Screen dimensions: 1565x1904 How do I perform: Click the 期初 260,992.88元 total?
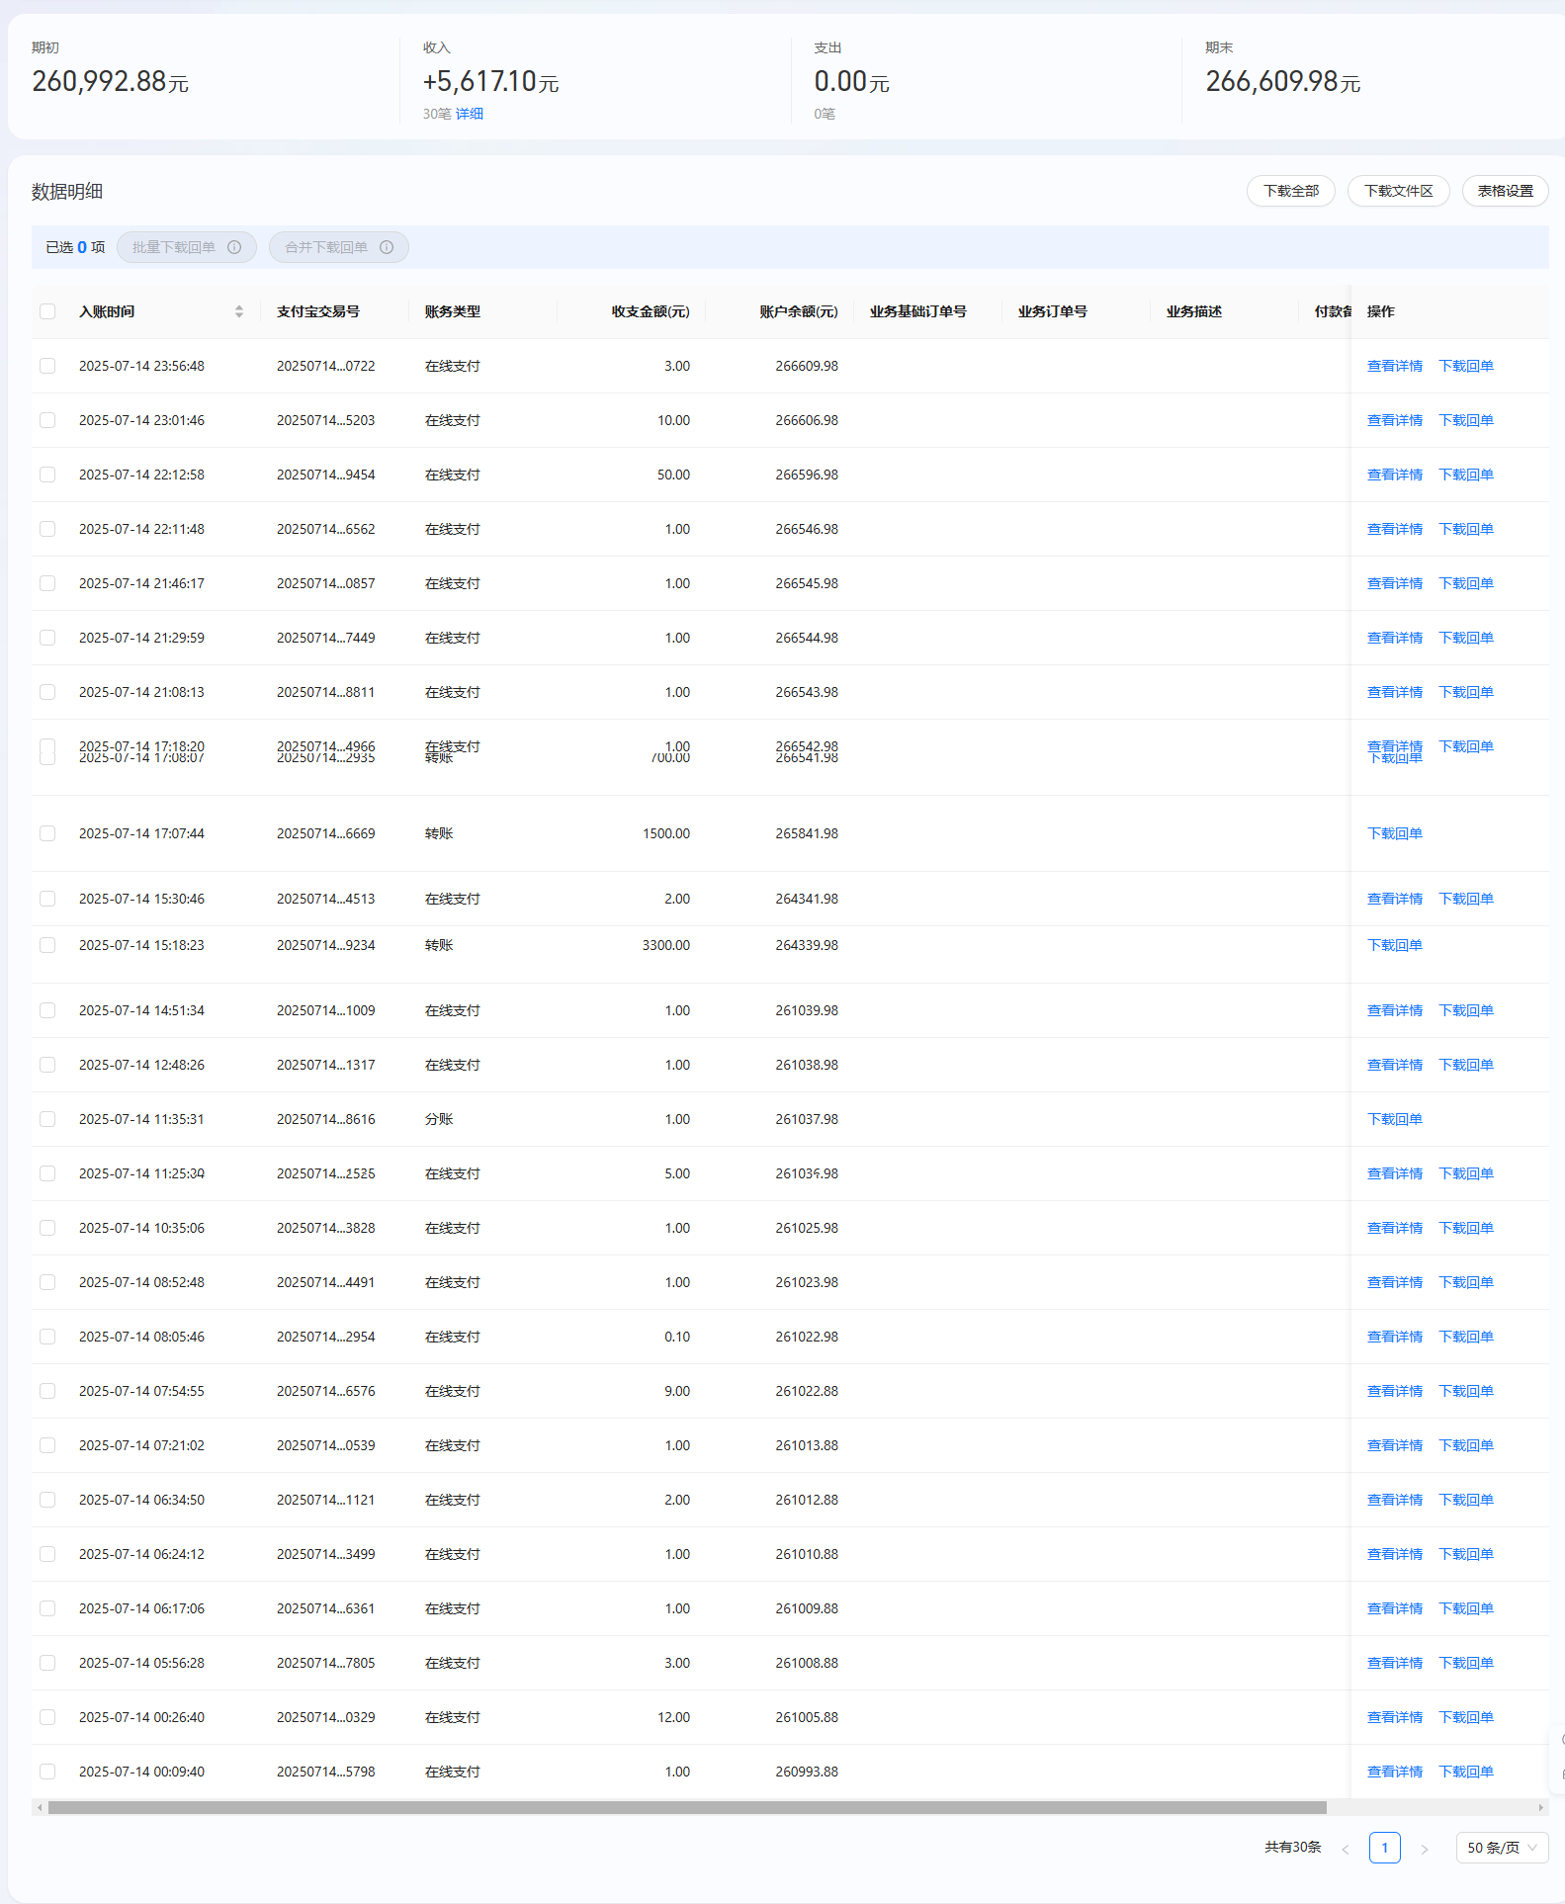pos(110,81)
